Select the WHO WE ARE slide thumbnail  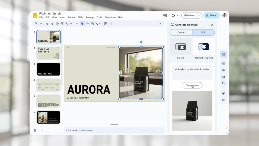tap(49, 69)
